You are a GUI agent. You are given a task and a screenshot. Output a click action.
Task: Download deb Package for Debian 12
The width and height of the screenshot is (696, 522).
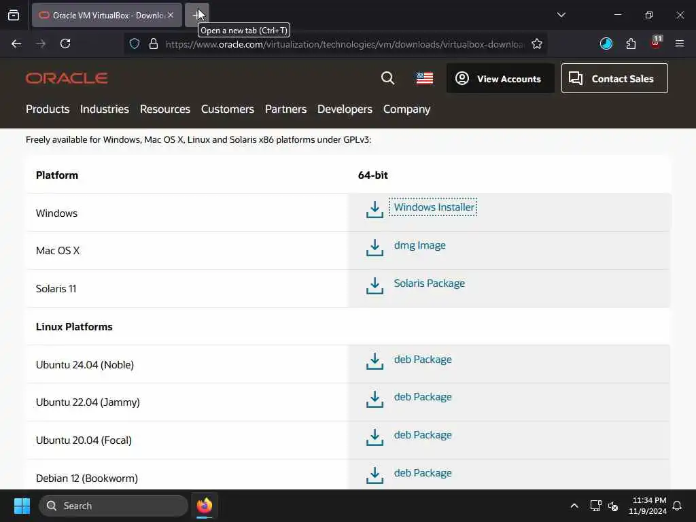pyautogui.click(x=423, y=473)
